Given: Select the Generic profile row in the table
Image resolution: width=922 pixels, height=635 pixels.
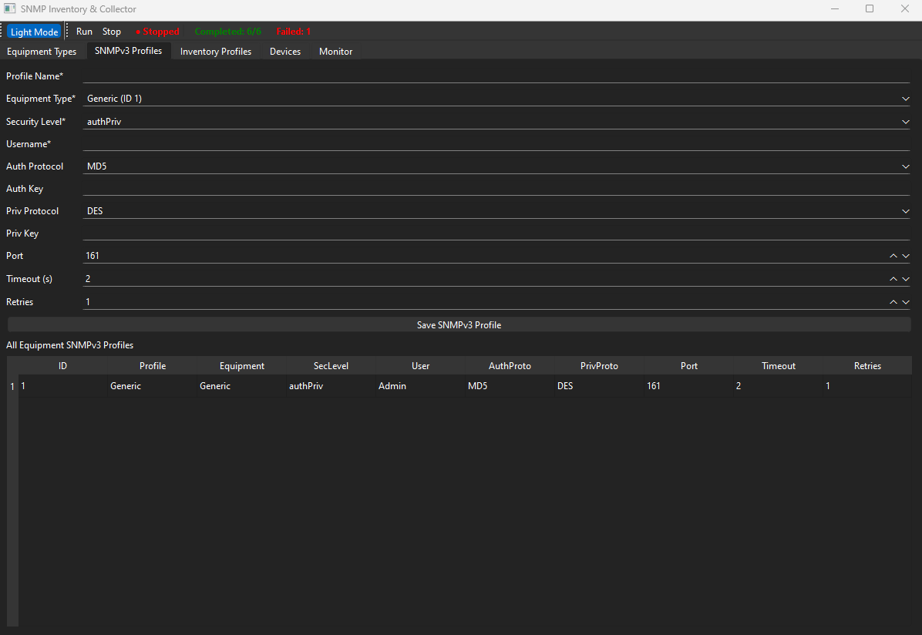Looking at the screenshot, I should point(308,385).
